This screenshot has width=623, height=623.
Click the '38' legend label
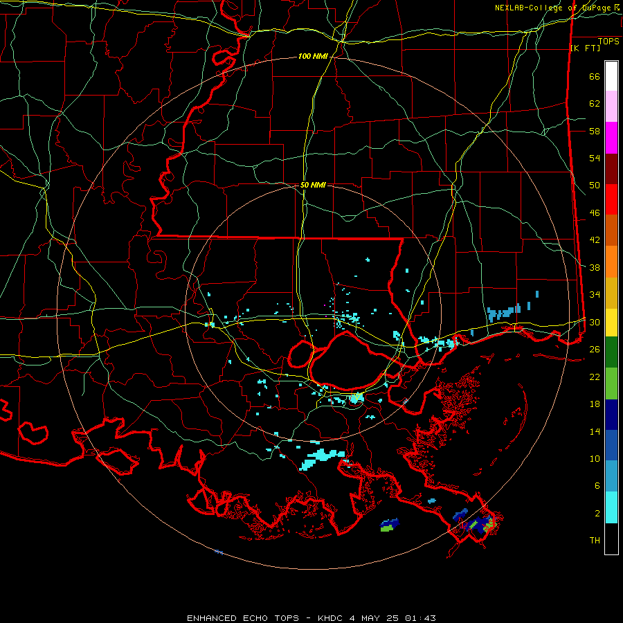[x=595, y=267]
